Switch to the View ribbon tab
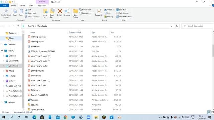 click(x=31, y=5)
